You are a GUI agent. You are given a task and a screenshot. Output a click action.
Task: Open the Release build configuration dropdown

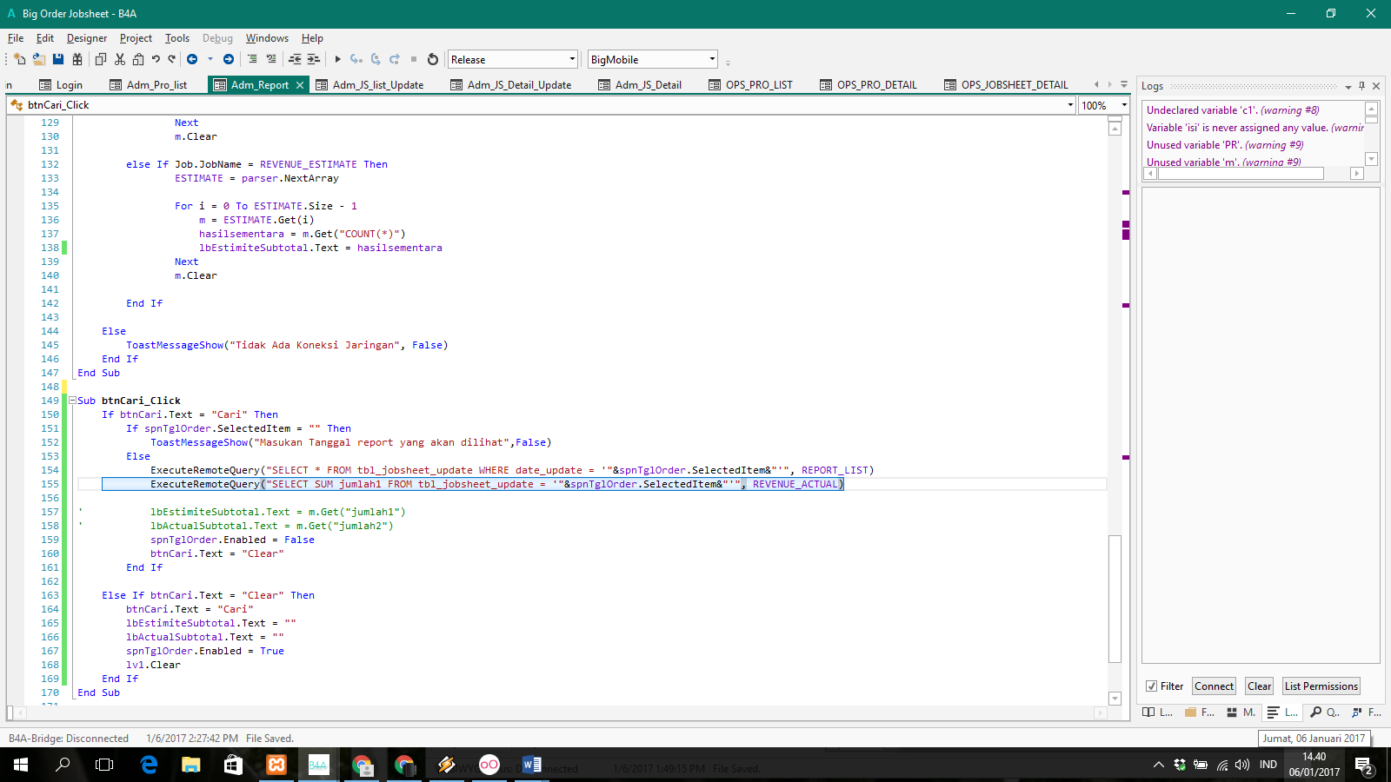coord(512,59)
